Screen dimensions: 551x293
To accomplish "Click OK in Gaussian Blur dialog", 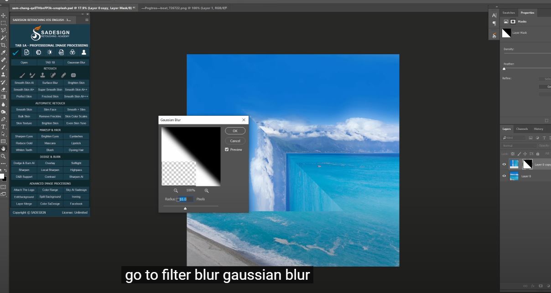I will coord(235,131).
